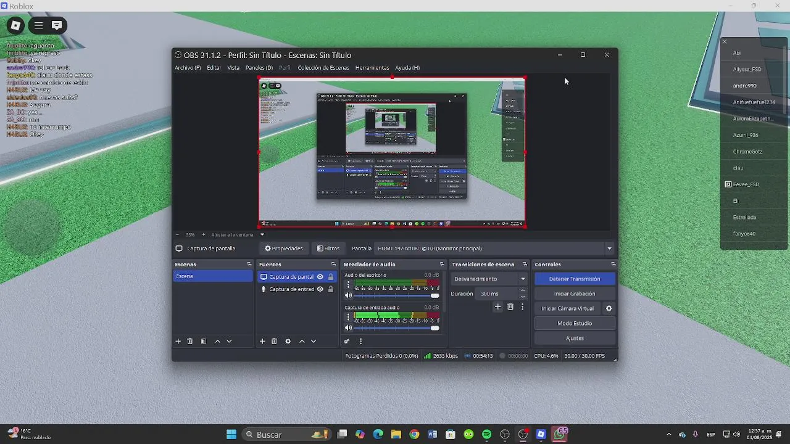
Task: Open virtual camera settings gear icon
Action: (609, 308)
